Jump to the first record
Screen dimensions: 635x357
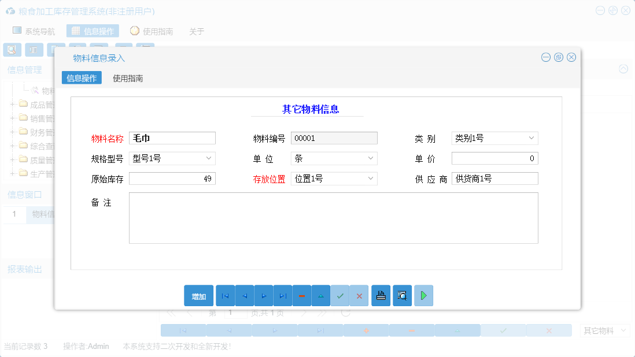(225, 295)
